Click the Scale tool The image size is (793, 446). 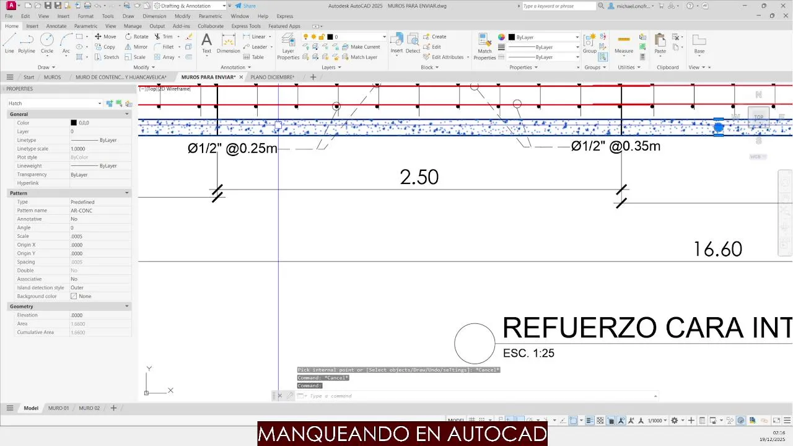coord(135,57)
